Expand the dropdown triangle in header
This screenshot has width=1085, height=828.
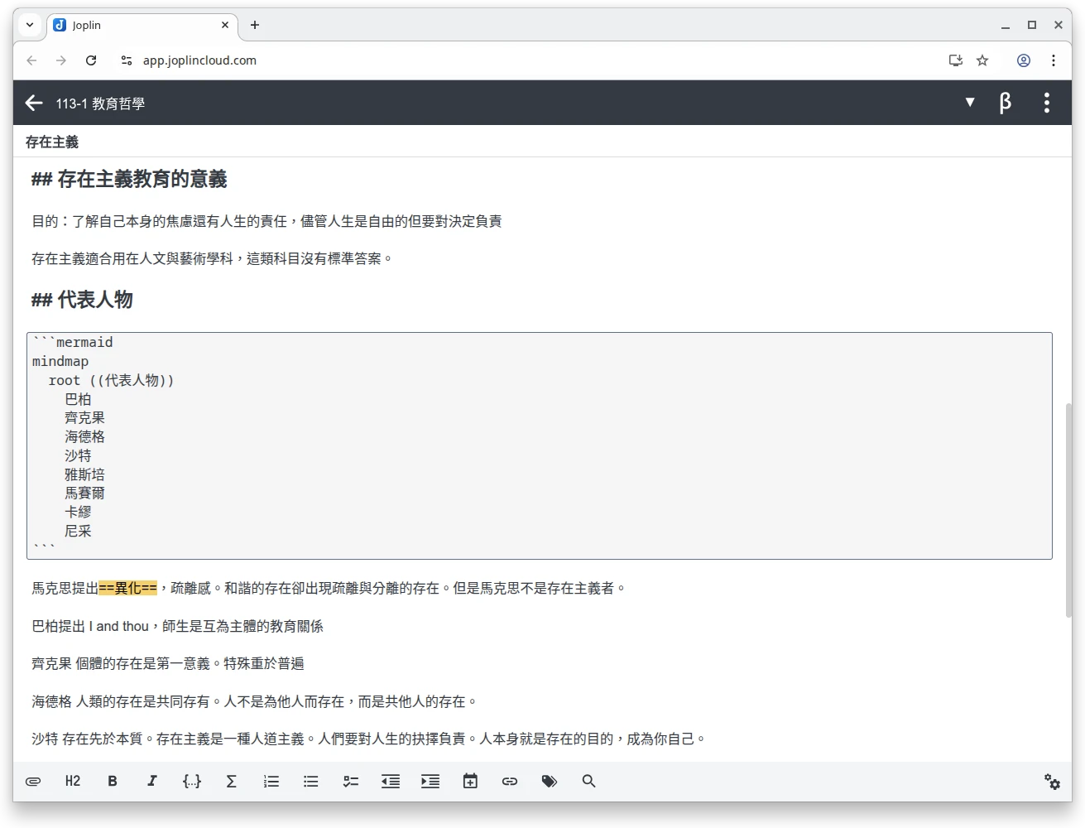coord(970,102)
